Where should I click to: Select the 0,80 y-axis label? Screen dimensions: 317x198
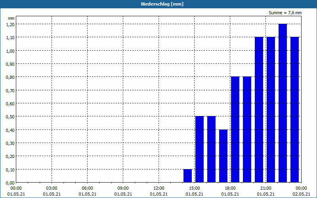pos(10,77)
